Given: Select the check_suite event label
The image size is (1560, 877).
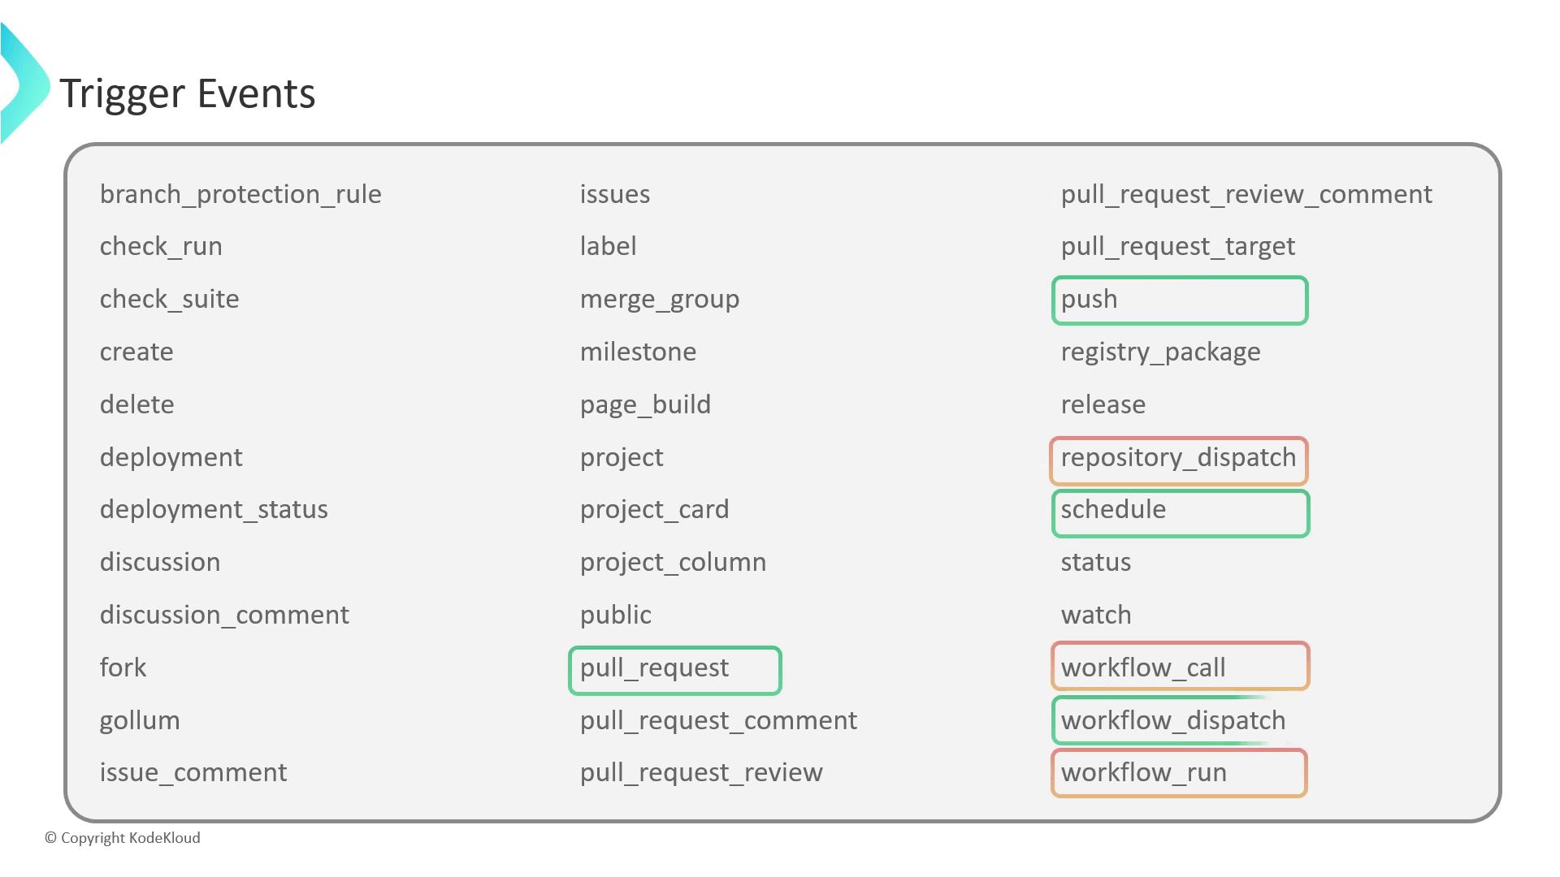Looking at the screenshot, I should point(169,300).
